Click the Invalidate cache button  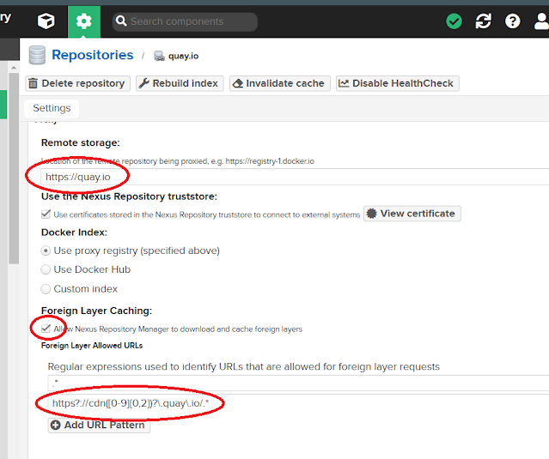point(279,83)
